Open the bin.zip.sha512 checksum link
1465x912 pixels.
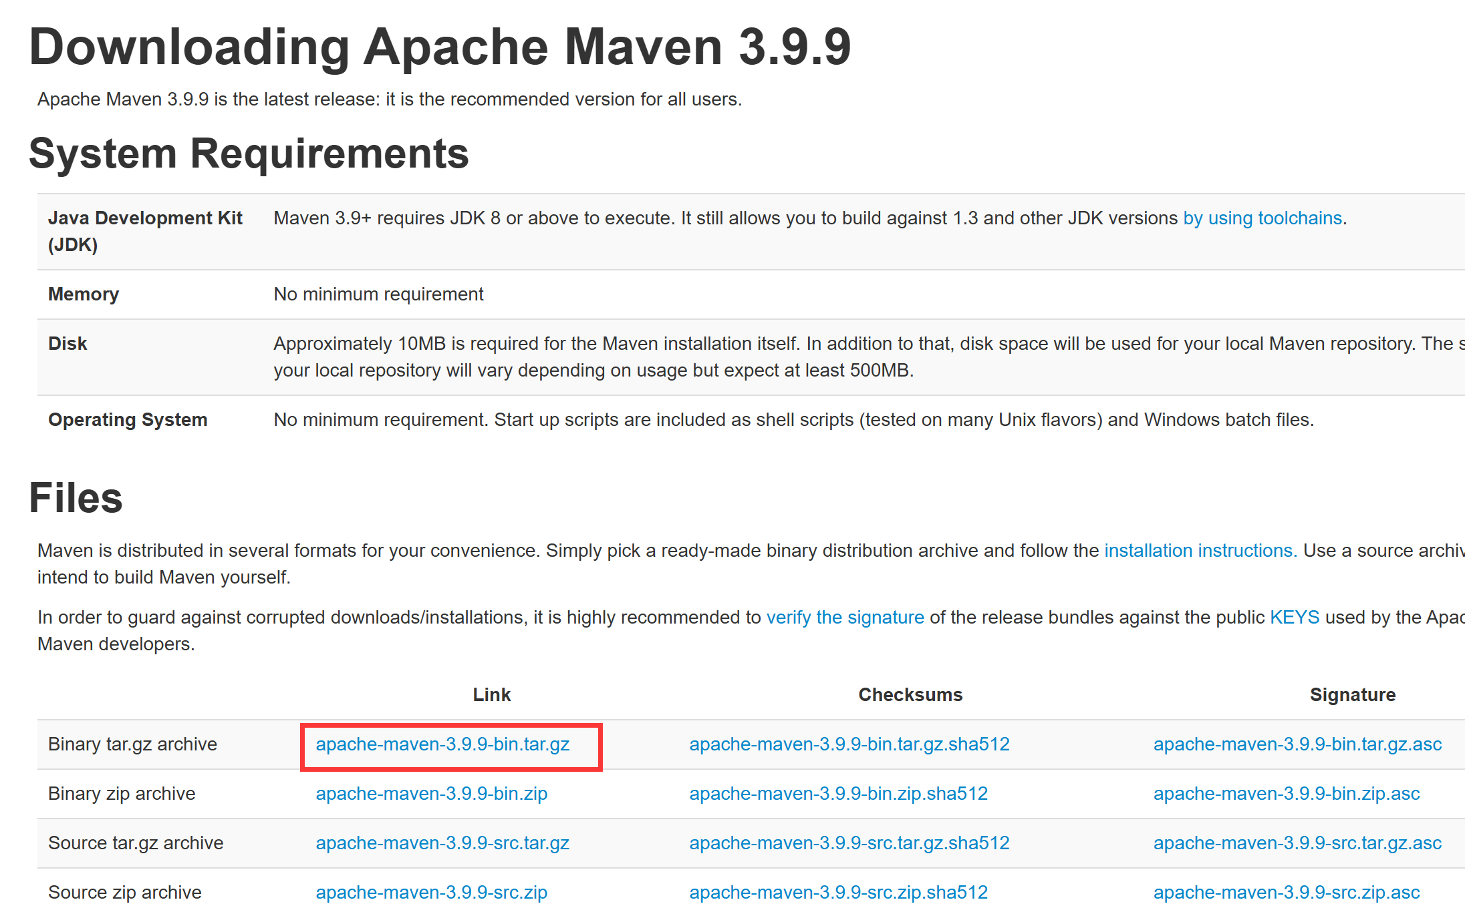click(838, 794)
